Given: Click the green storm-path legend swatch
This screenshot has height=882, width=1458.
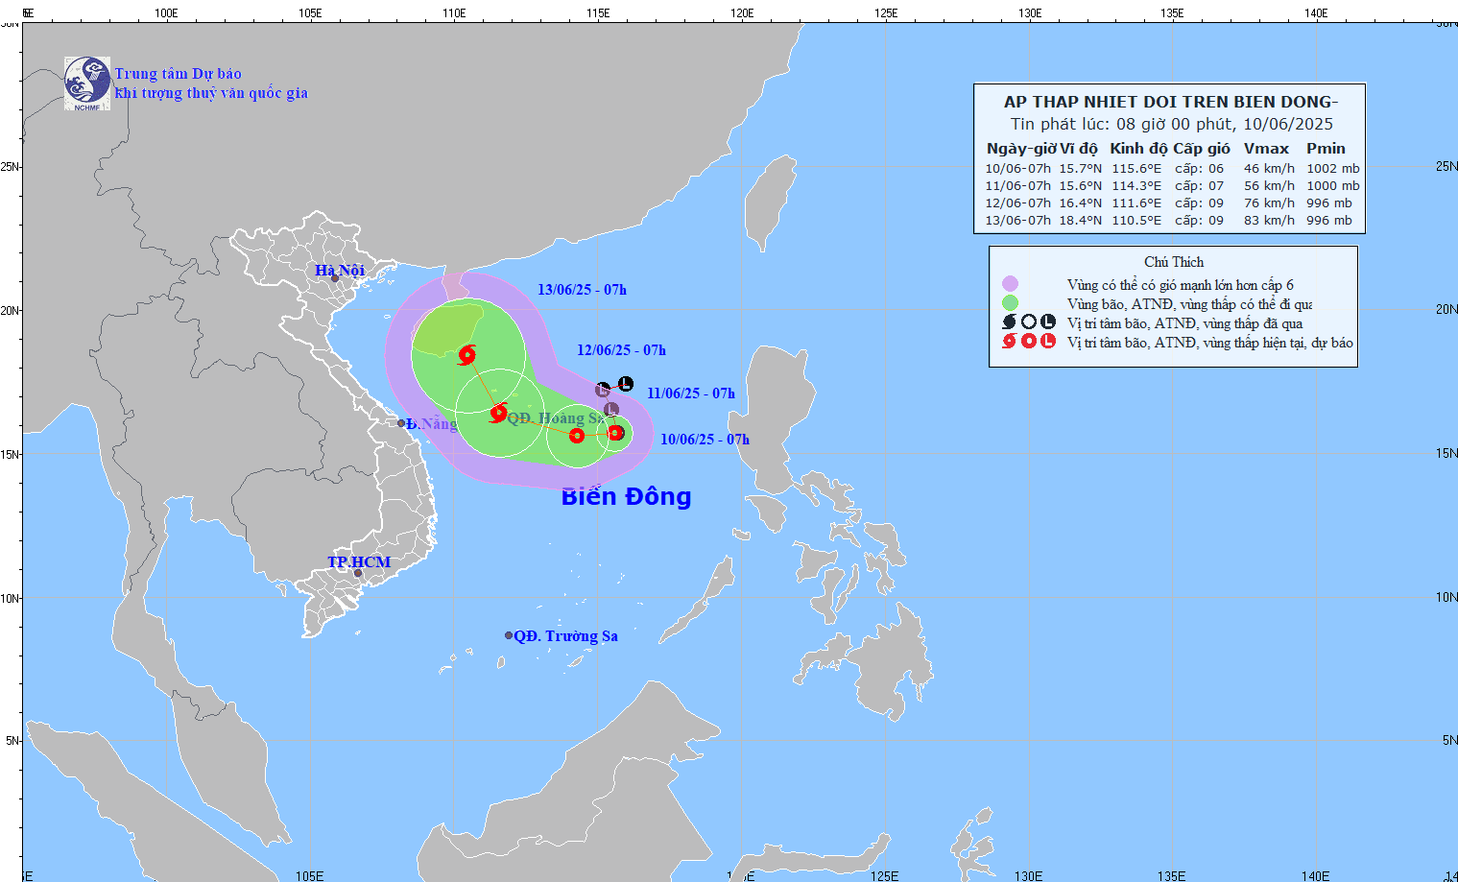Looking at the screenshot, I should pyautogui.click(x=1010, y=303).
